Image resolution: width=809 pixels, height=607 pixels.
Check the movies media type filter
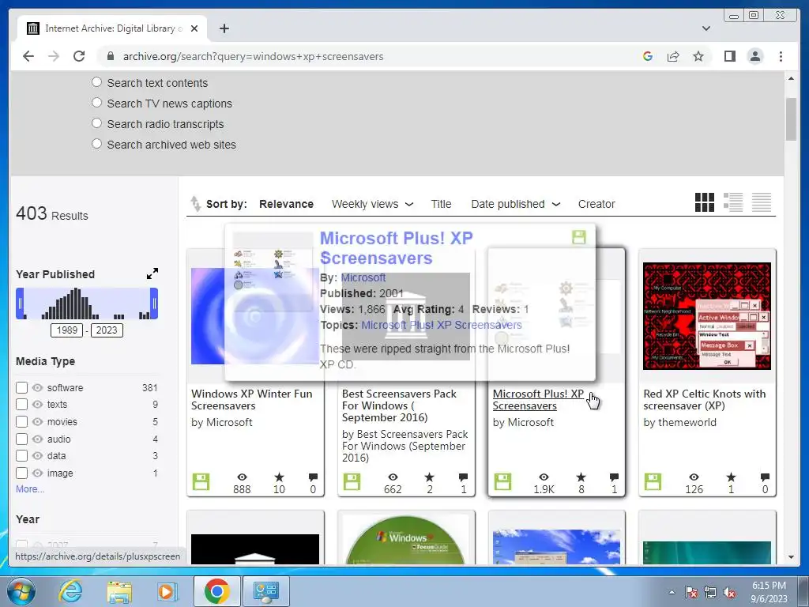click(21, 422)
